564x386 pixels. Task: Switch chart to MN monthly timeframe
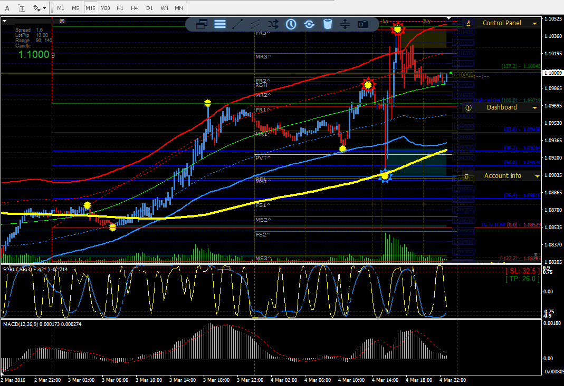179,8
